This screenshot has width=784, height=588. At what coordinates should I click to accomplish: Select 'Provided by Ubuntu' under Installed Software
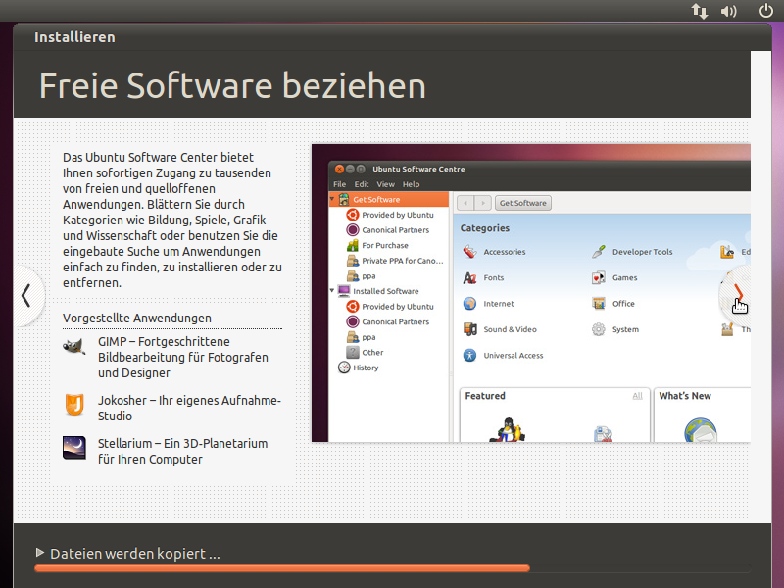click(x=398, y=307)
